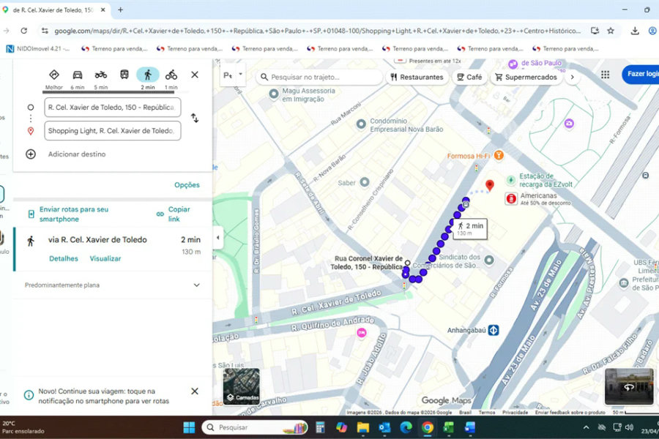Click Visualizar for route preview
The height and width of the screenshot is (439, 659).
[x=105, y=259]
